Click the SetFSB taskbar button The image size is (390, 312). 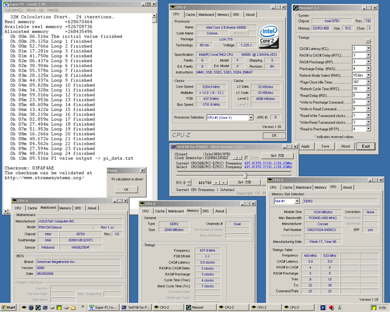(x=136, y=307)
